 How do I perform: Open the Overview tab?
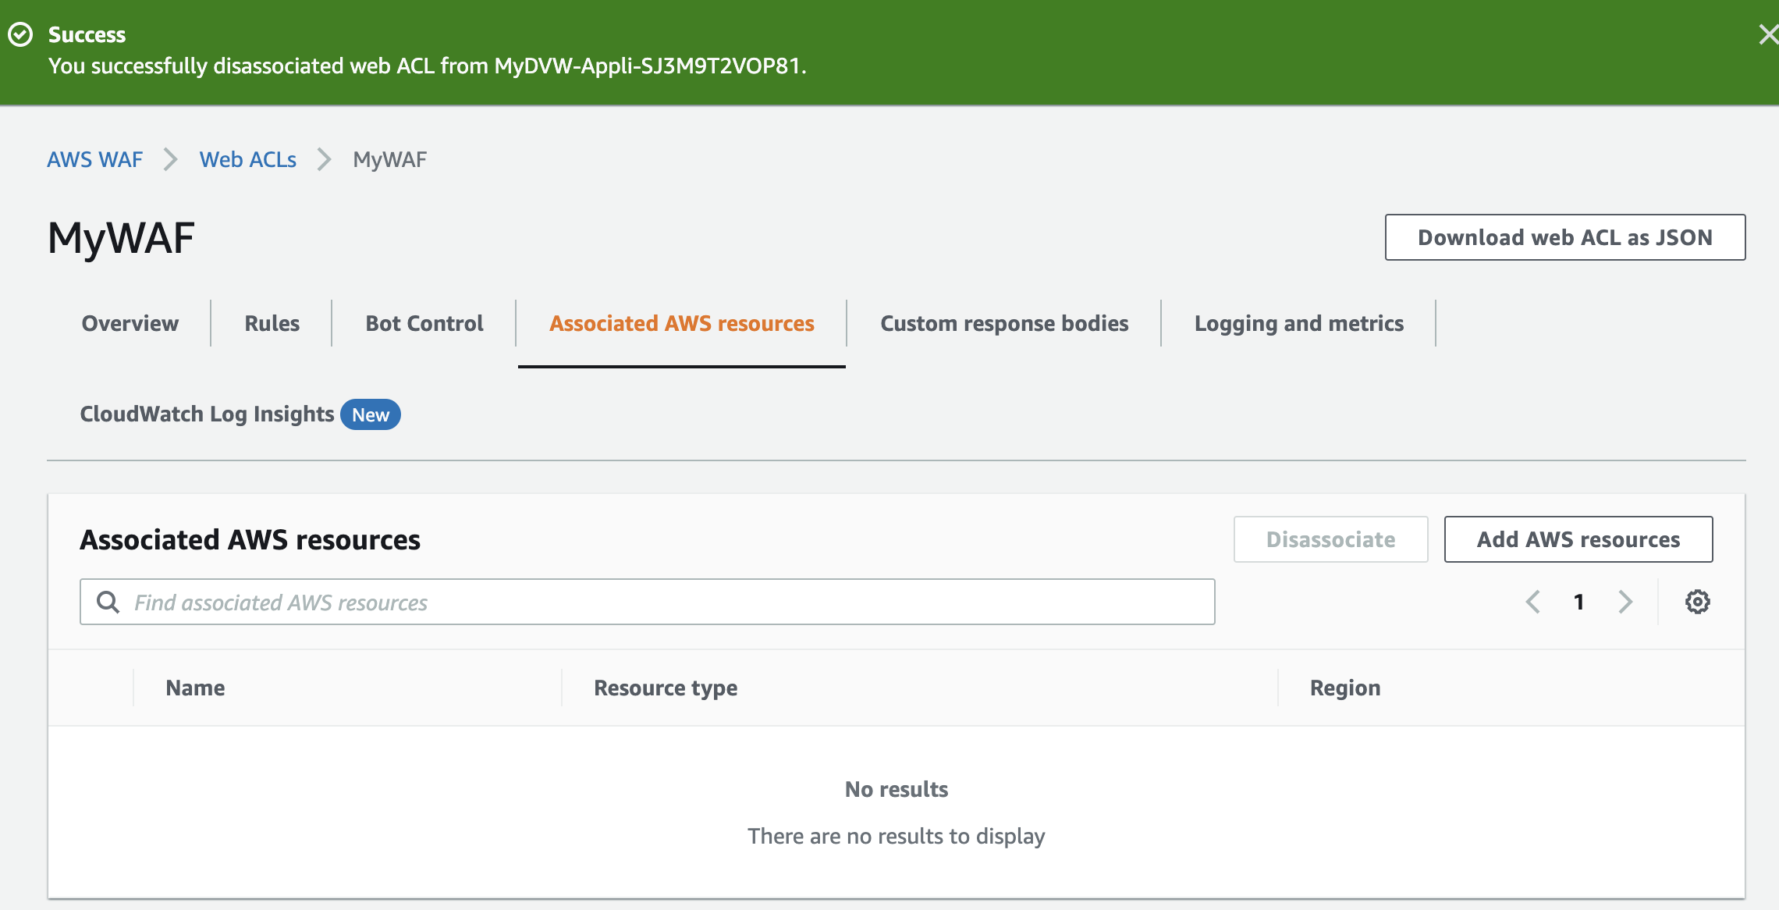(130, 323)
